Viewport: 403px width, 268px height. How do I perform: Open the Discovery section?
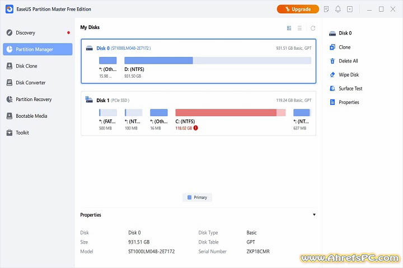pyautogui.click(x=38, y=33)
